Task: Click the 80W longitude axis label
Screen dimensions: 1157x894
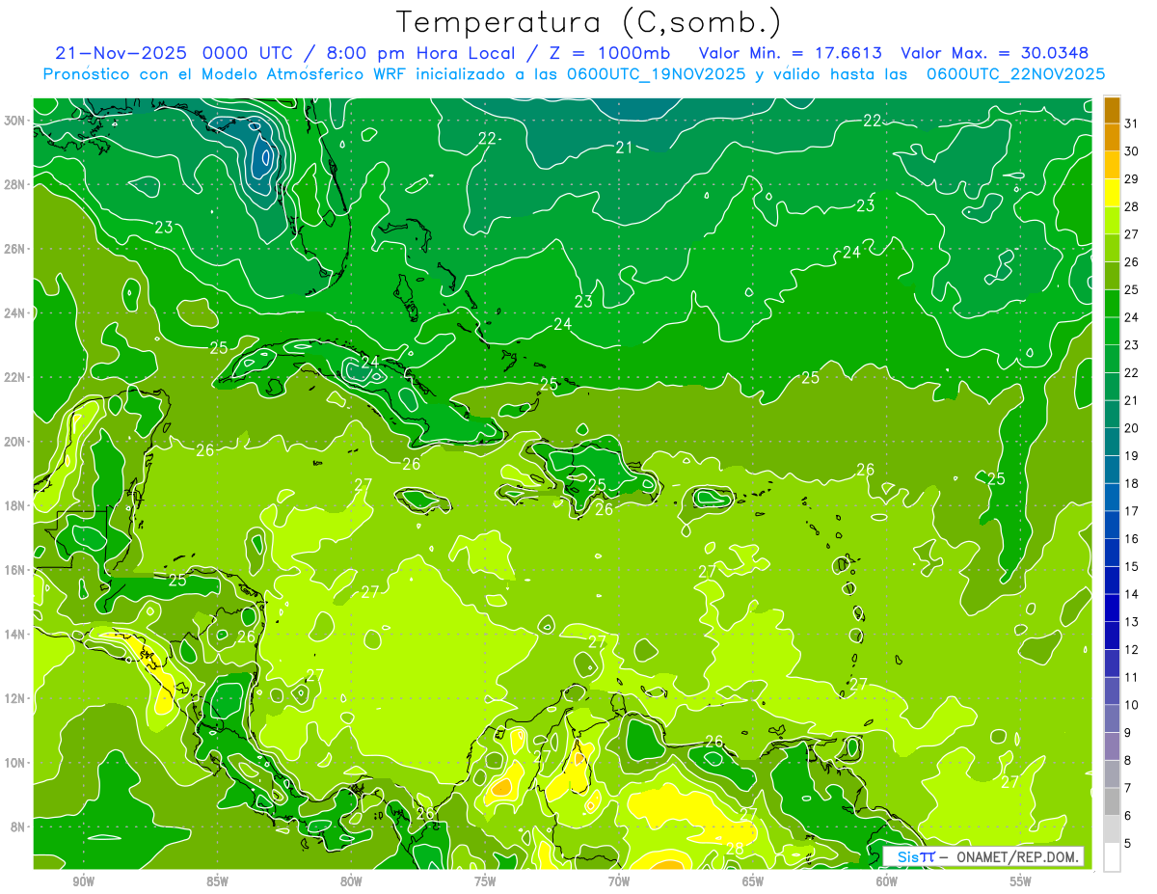Action: 351,881
